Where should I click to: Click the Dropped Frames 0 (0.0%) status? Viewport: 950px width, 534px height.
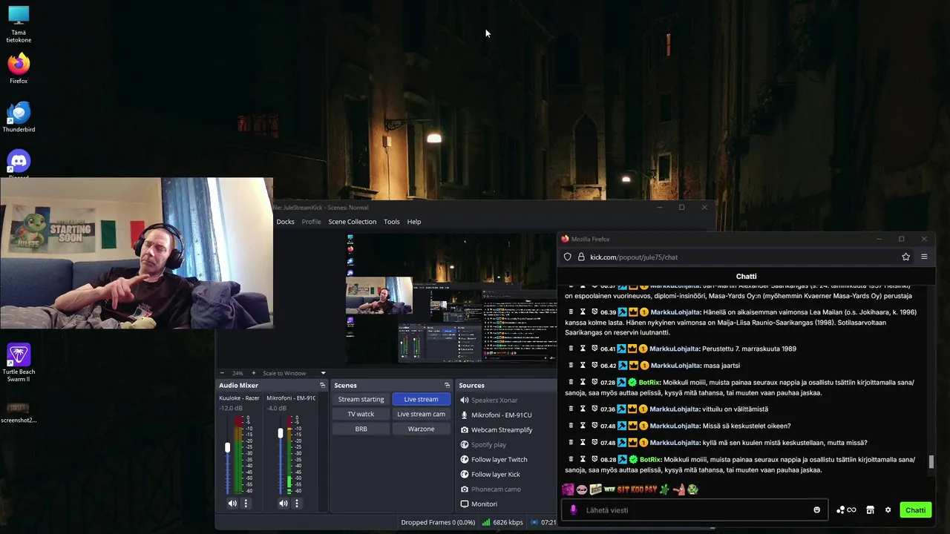438,522
